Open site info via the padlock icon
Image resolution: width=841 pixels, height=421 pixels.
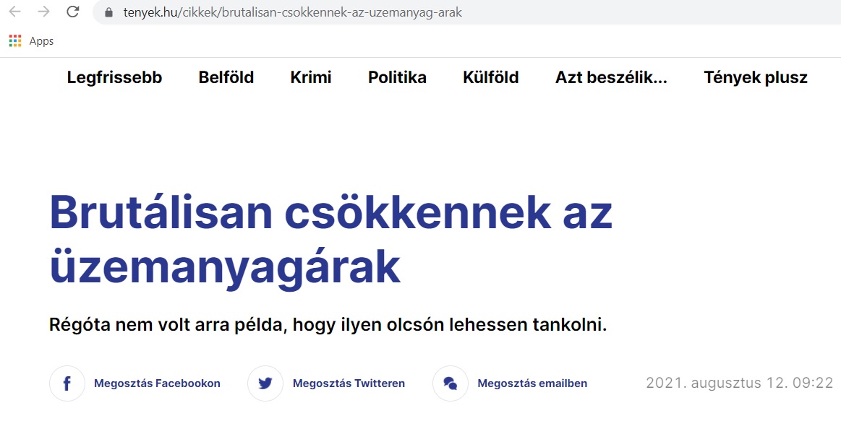pyautogui.click(x=110, y=13)
